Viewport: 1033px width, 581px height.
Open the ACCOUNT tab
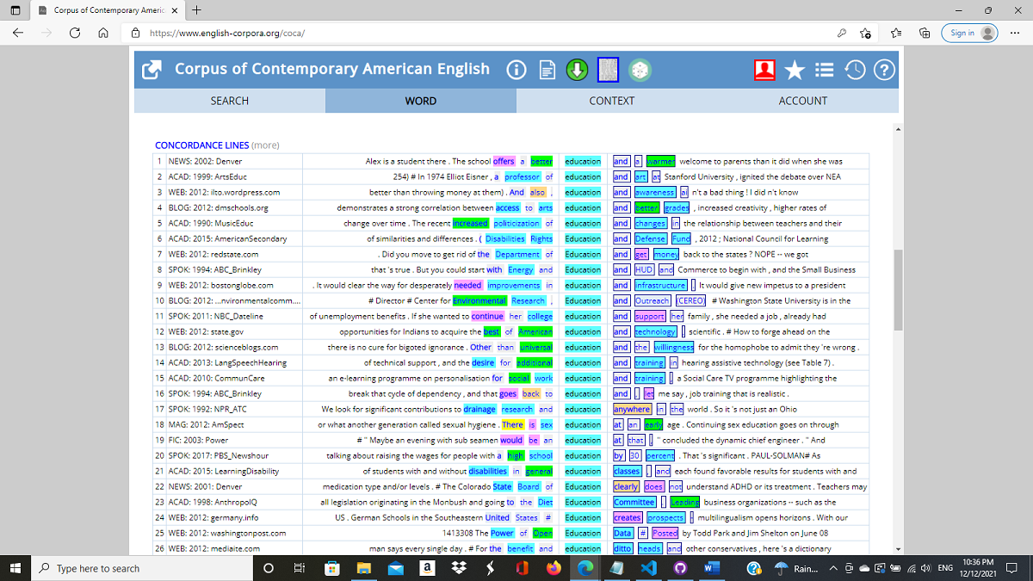click(802, 101)
